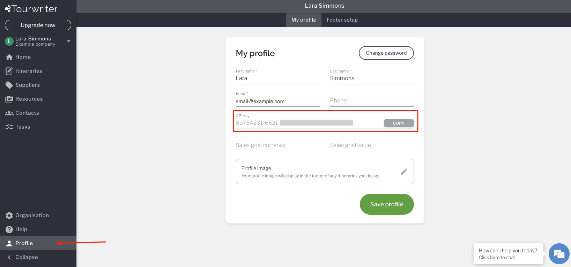This screenshot has width=571, height=267.
Task: Select the Suppliers tag icon
Action: point(9,85)
